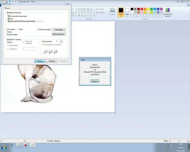Select Установка принтера in printer list
The width and height of the screenshot is (190, 152).
[x=17, y=16]
